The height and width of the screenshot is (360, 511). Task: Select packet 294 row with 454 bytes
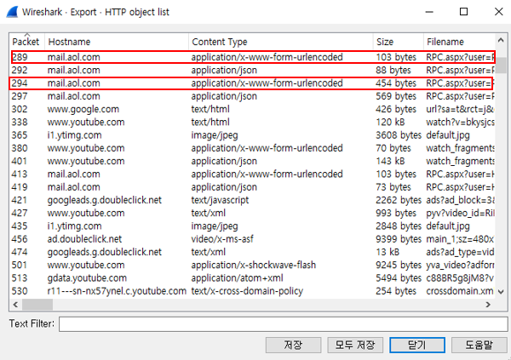pyautogui.click(x=253, y=83)
